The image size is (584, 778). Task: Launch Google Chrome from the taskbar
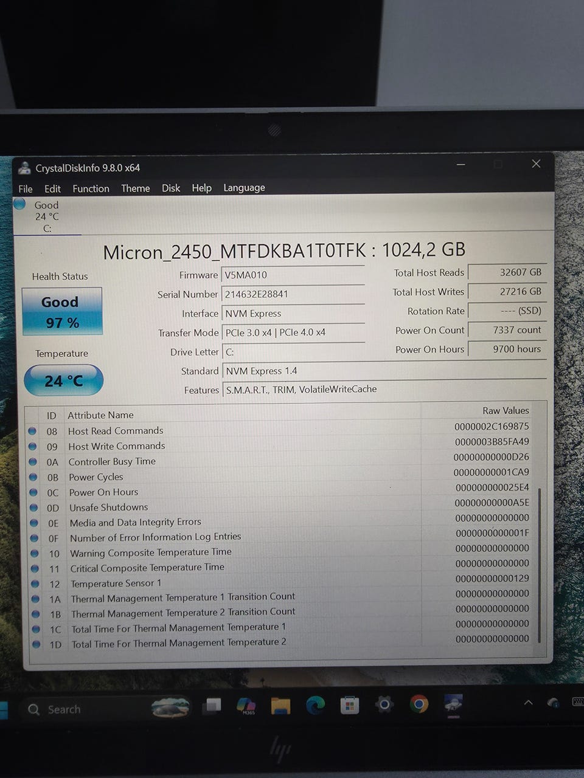pyautogui.click(x=419, y=704)
